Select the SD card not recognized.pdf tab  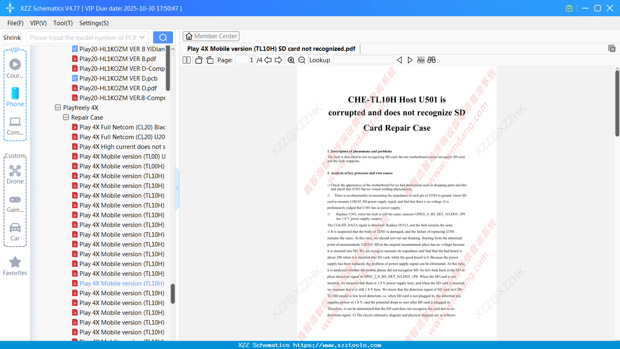(x=272, y=49)
